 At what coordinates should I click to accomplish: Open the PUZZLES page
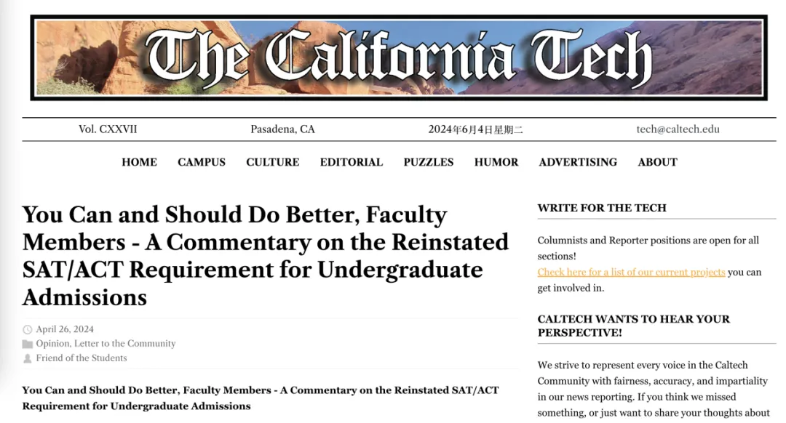pyautogui.click(x=429, y=162)
